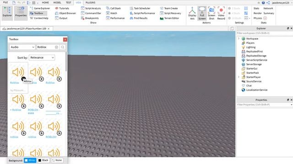Toggle the Explorer panel button
Screen dimensions: 293x164
tap(7, 13)
